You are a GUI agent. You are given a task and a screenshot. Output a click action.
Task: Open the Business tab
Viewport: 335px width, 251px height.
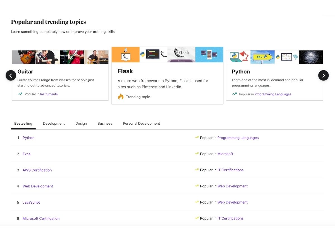click(x=105, y=124)
